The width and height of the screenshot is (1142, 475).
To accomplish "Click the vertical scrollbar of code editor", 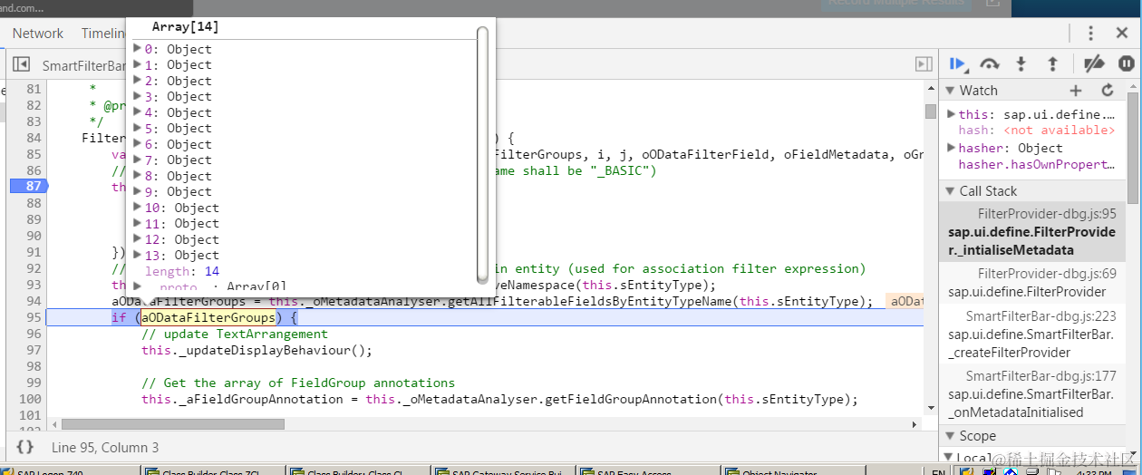I will pyautogui.click(x=930, y=111).
